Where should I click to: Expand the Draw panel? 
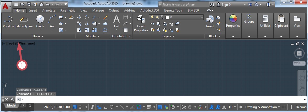tap(38, 36)
